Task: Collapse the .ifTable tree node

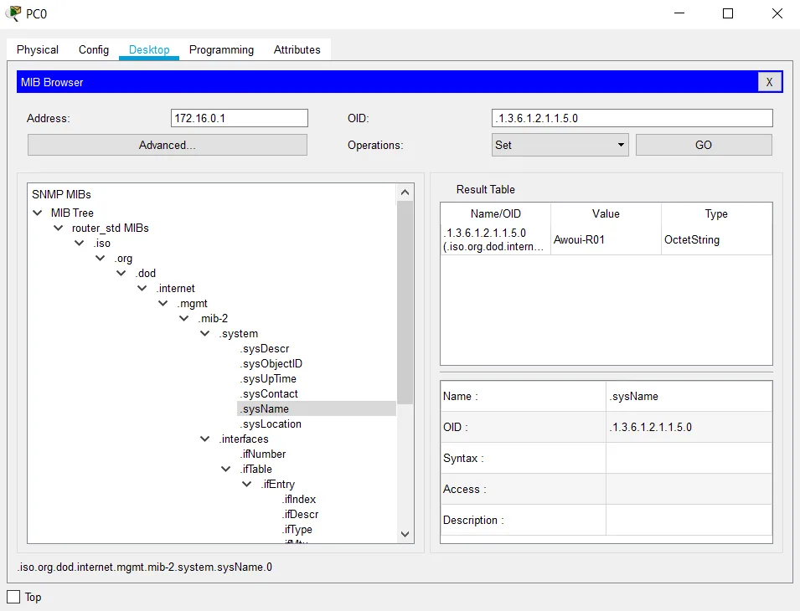Action: (225, 469)
